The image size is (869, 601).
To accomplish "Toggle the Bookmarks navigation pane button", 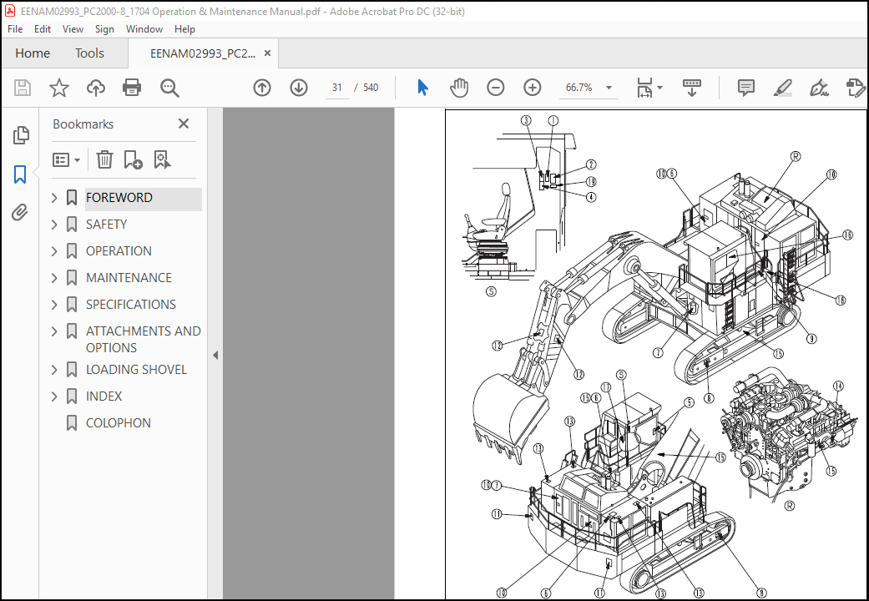I will pyautogui.click(x=20, y=174).
